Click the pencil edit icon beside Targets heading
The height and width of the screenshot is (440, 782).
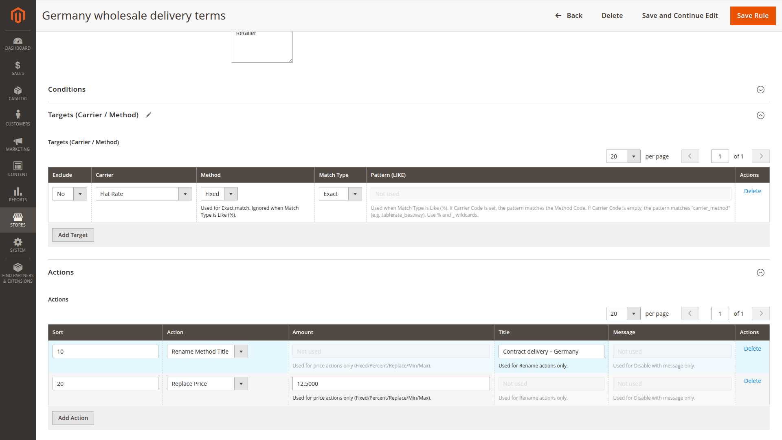click(149, 115)
